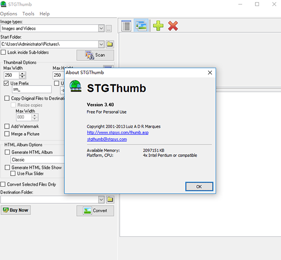
Task: Expand the Image types dropdown
Action: click(x=101, y=29)
